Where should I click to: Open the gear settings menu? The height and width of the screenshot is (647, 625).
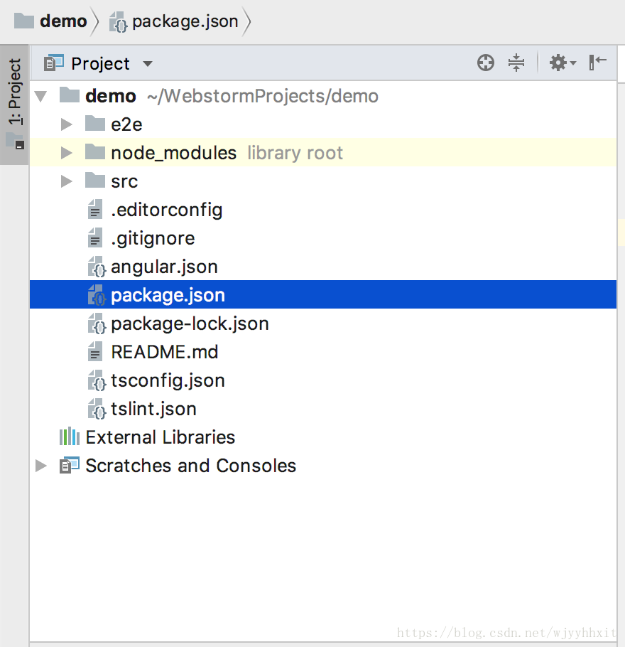point(562,63)
